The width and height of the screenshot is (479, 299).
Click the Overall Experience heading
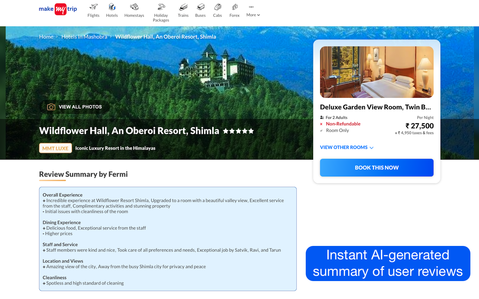point(62,195)
